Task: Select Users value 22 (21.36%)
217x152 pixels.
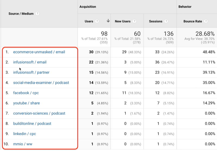Action: [98, 62]
